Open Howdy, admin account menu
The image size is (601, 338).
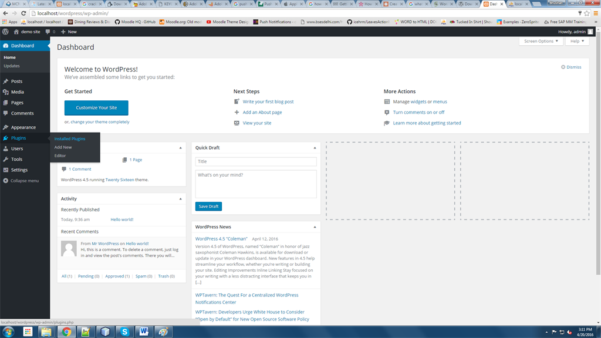click(x=575, y=32)
